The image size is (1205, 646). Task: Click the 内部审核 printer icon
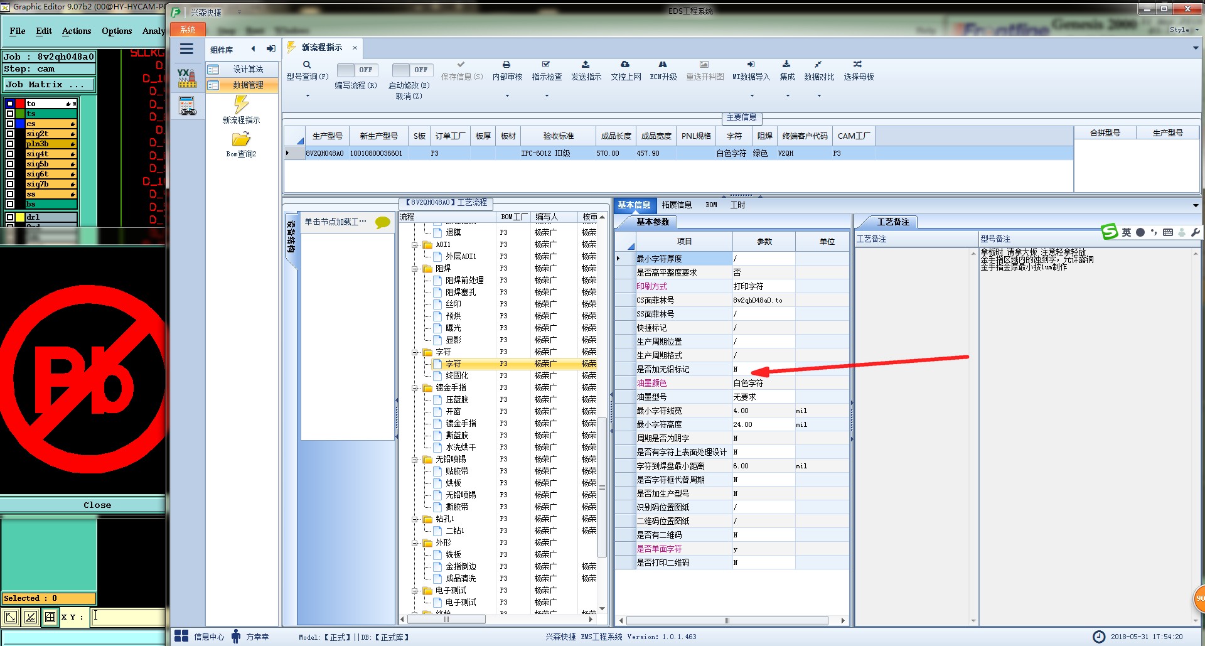pos(506,65)
